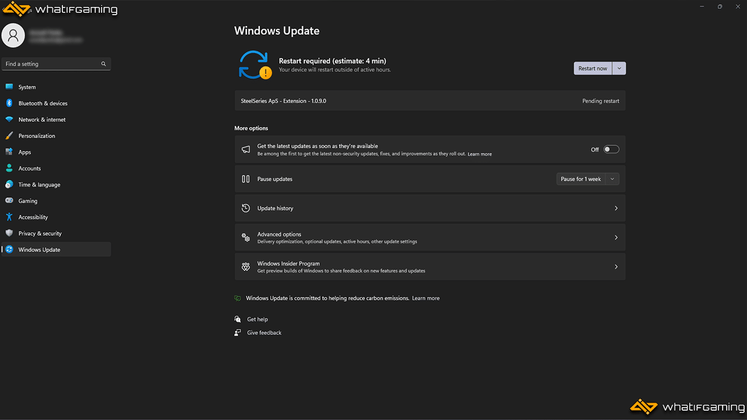Viewport: 747px width, 420px height.
Task: Click the Off label next to toggle
Action: coord(595,150)
